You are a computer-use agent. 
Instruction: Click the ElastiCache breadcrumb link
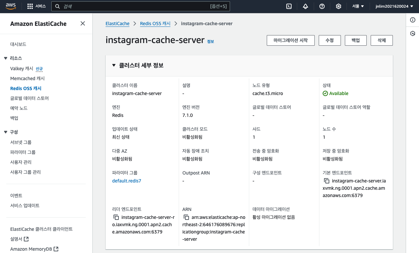point(117,24)
